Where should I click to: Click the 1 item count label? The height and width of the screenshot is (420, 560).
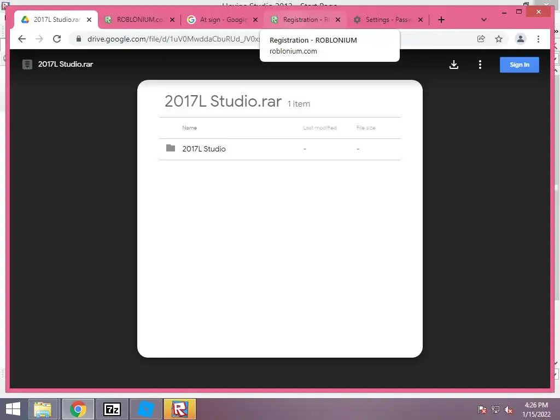point(299,104)
